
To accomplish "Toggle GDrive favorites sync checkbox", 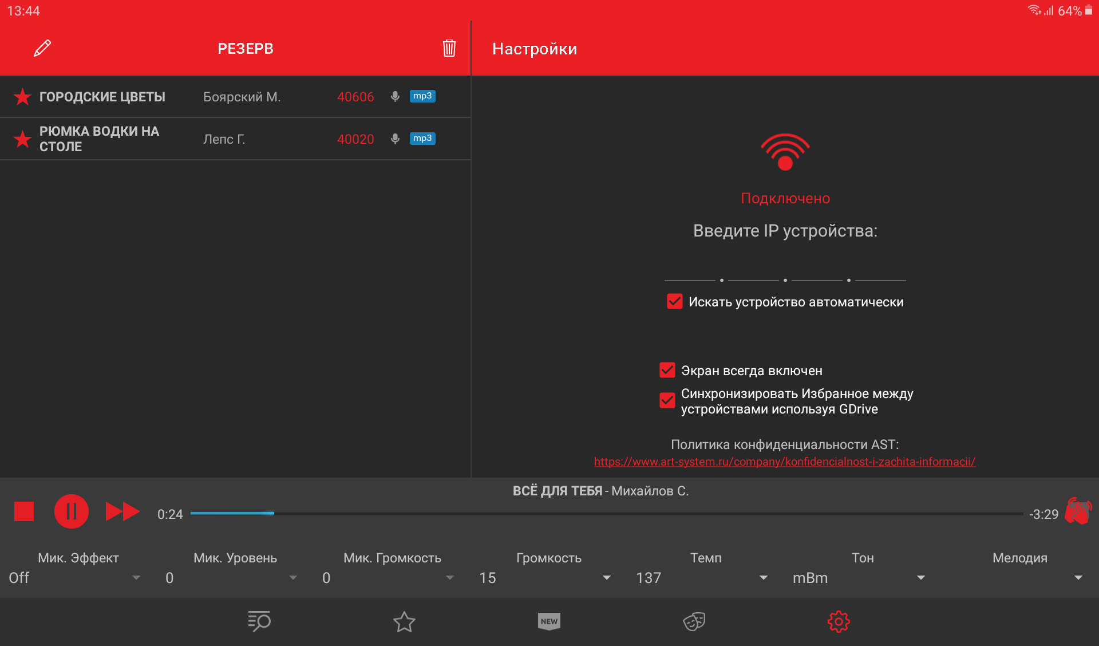I will click(667, 401).
